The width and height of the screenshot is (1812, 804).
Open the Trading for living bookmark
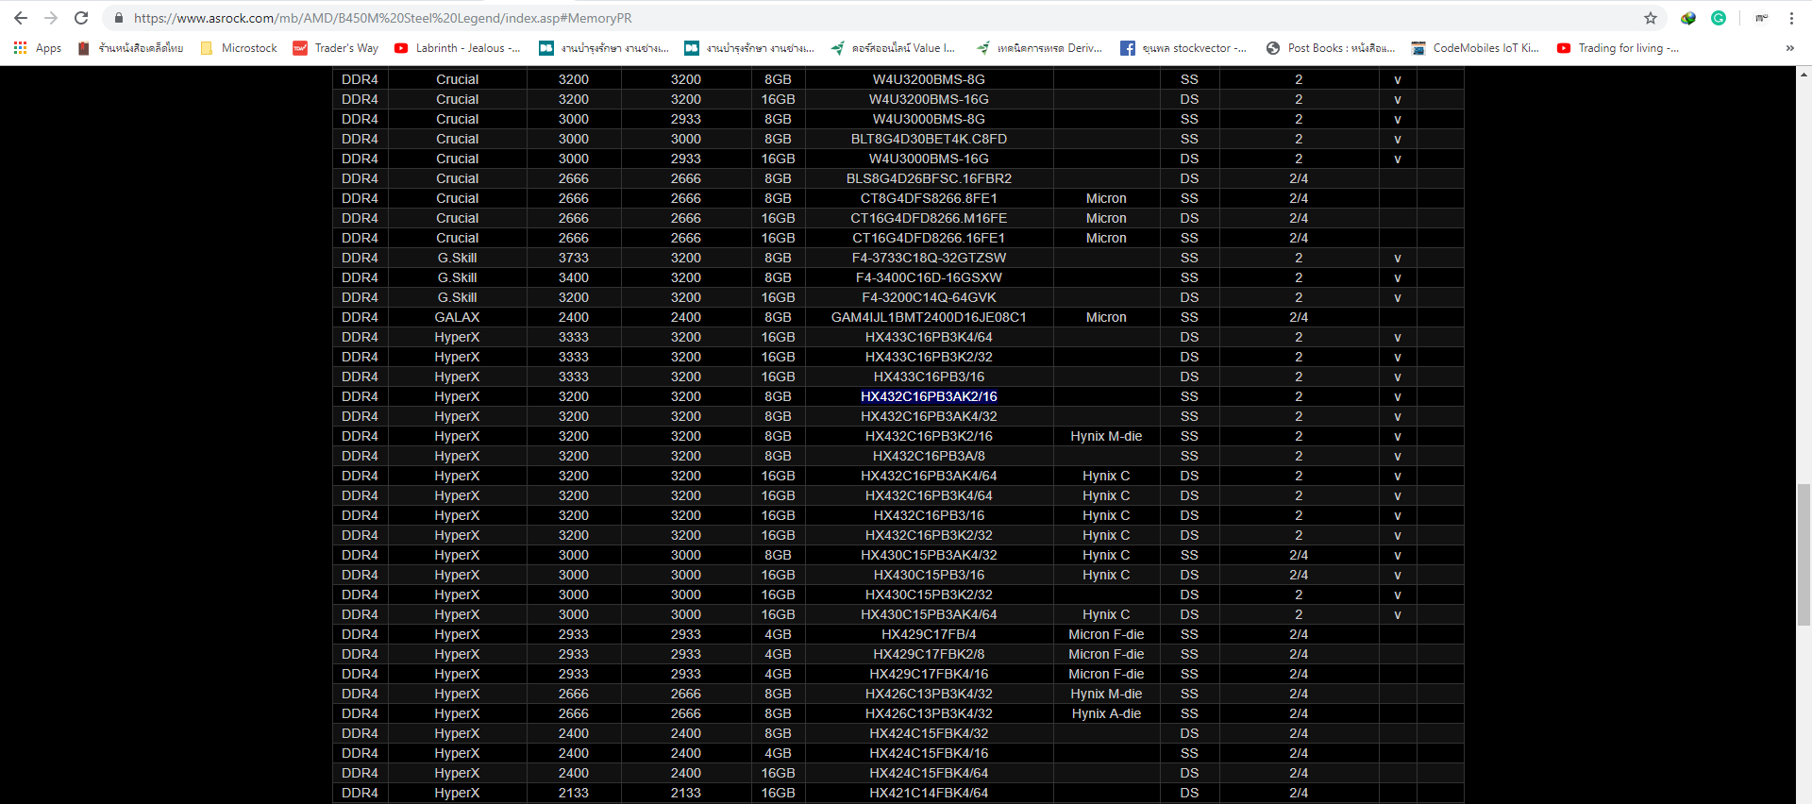tap(1618, 48)
